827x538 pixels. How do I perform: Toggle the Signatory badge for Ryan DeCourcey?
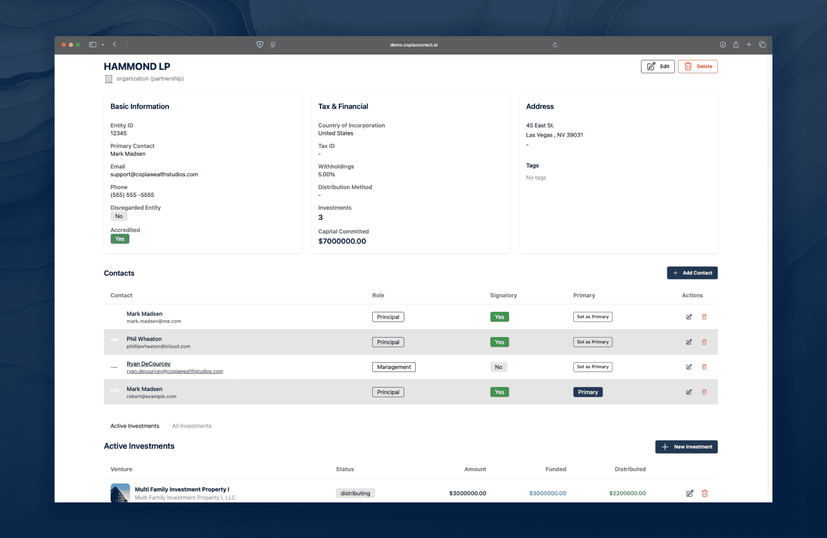(498, 367)
